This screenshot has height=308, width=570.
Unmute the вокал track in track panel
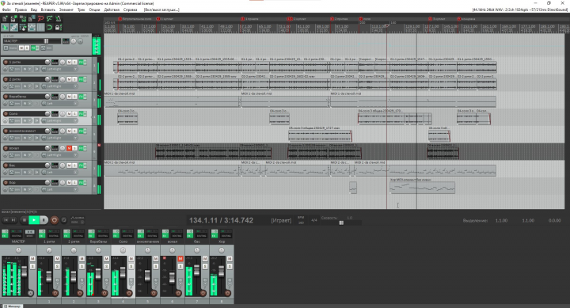(69, 148)
